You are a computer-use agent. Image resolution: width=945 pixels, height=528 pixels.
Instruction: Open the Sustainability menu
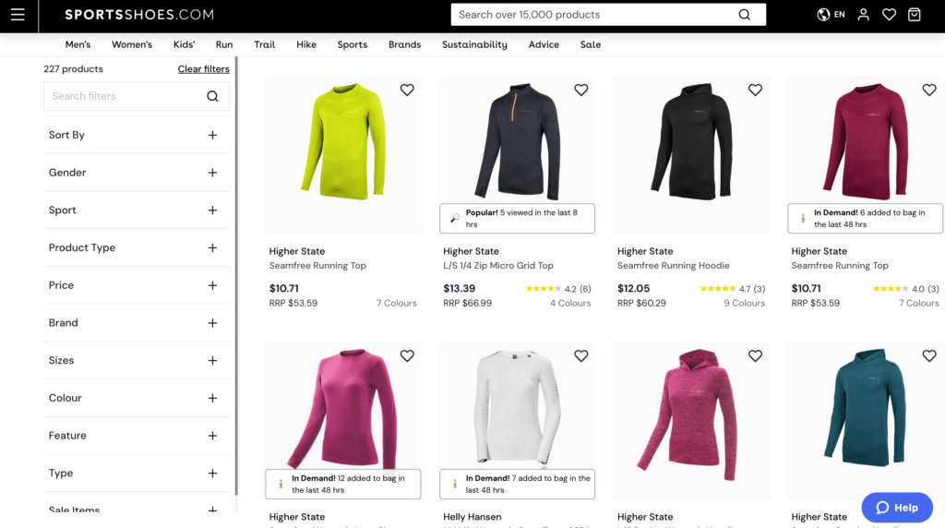pyautogui.click(x=474, y=44)
